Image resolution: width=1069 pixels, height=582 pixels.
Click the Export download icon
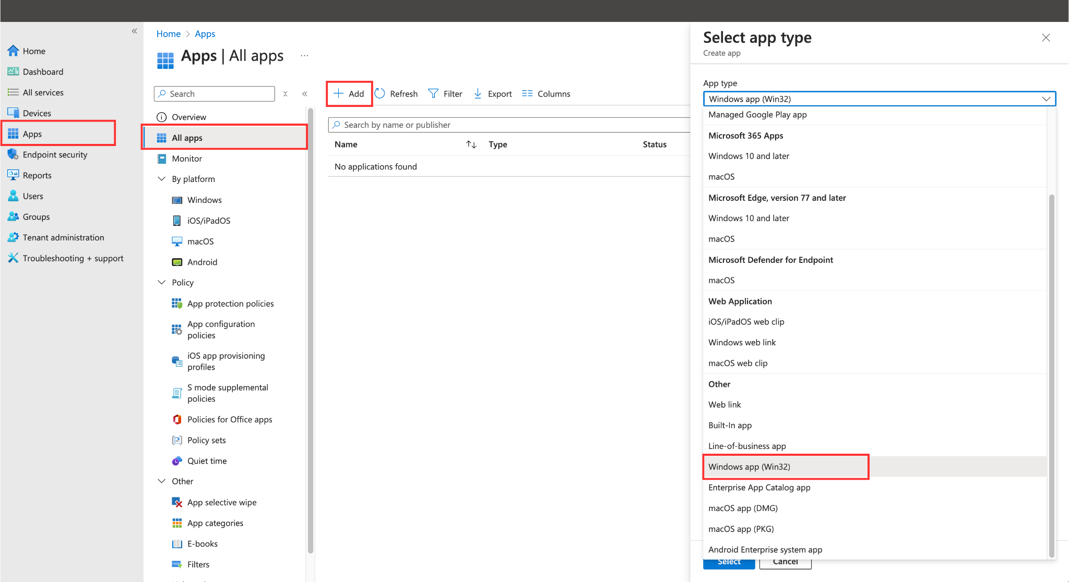tap(478, 93)
